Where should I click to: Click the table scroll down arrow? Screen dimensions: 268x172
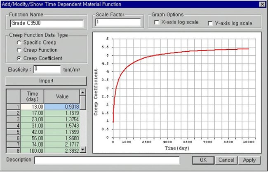[x=83, y=149]
